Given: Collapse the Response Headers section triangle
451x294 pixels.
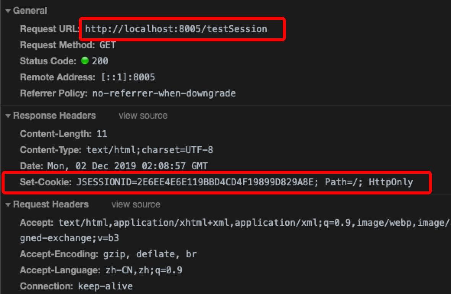Looking at the screenshot, I should (8, 116).
